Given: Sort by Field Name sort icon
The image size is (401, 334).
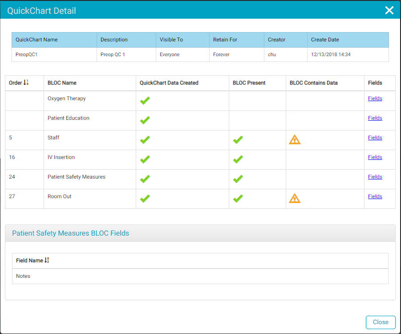Looking at the screenshot, I should click(x=47, y=261).
